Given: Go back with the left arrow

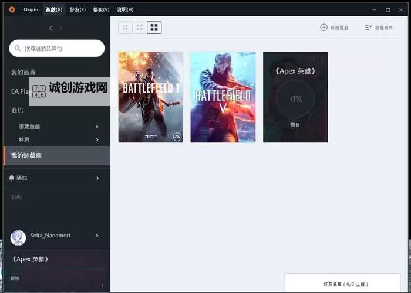Looking at the screenshot, I should click(51, 28).
